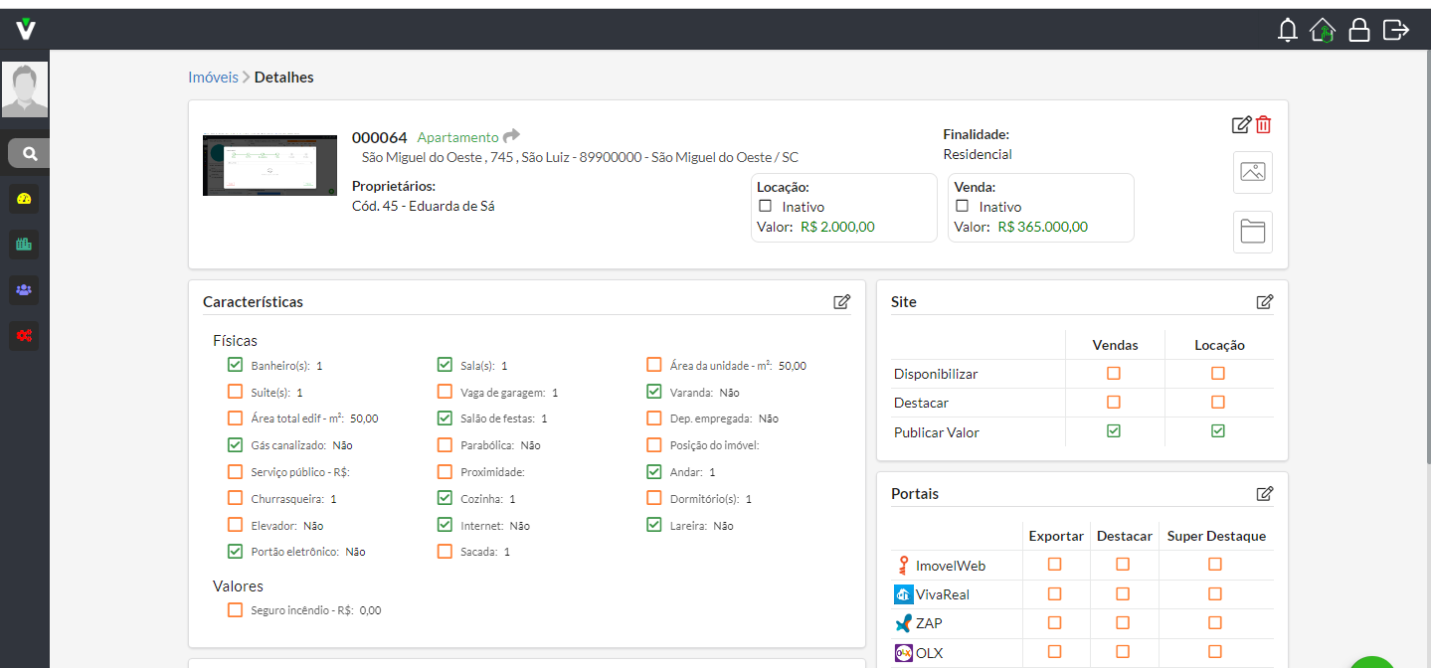1431x668 pixels.
Task: Open the red gears settings icon in the sidebar
Action: (x=25, y=336)
